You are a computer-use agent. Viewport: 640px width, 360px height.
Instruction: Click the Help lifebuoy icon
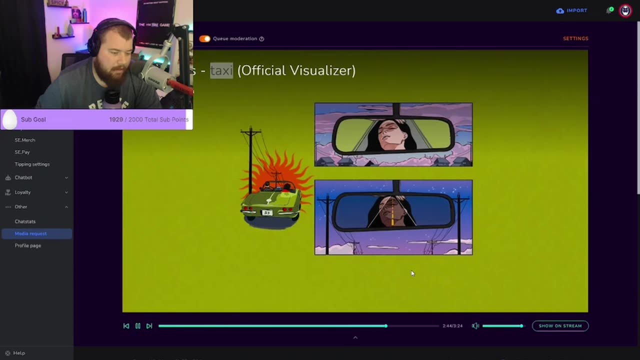coord(7,353)
